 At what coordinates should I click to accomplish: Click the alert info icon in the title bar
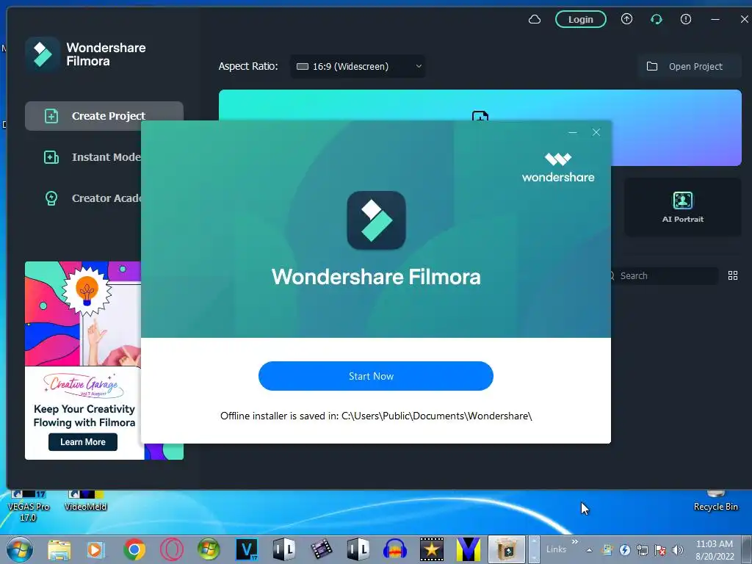686,19
